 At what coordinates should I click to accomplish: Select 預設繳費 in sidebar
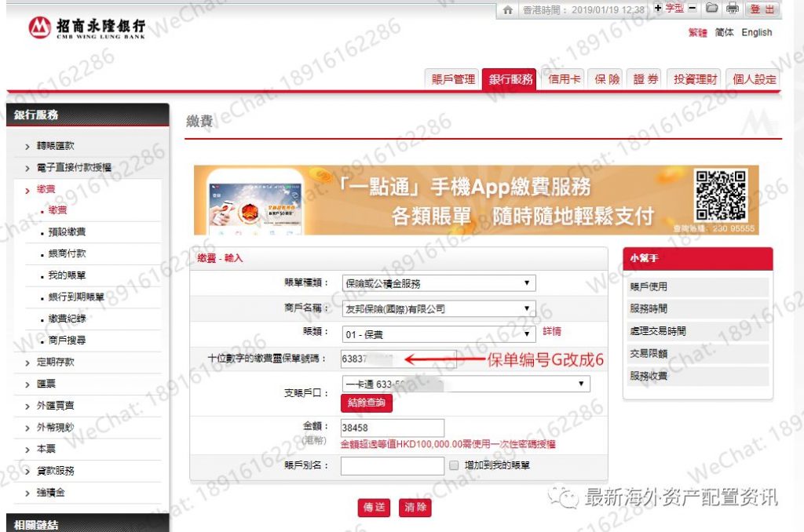67,232
